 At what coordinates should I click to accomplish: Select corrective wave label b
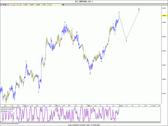(x=77, y=32)
